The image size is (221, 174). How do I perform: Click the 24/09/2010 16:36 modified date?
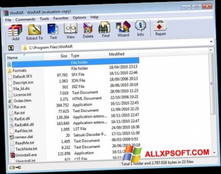click(x=126, y=127)
